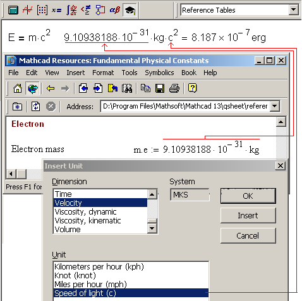The height and width of the screenshot is (301, 302).
Task: Minimize the Mathcad Resources window
Action: tap(259, 61)
